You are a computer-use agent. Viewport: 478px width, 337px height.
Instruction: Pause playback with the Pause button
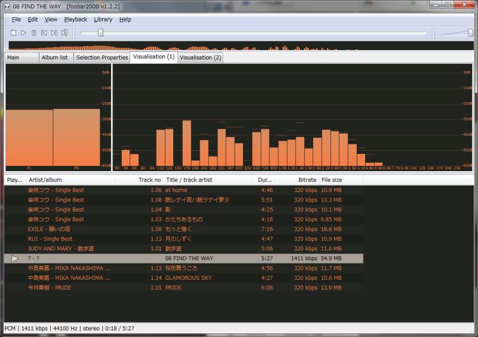click(34, 33)
